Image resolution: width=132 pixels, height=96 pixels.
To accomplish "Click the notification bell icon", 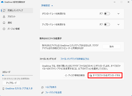I will [4, 23].
